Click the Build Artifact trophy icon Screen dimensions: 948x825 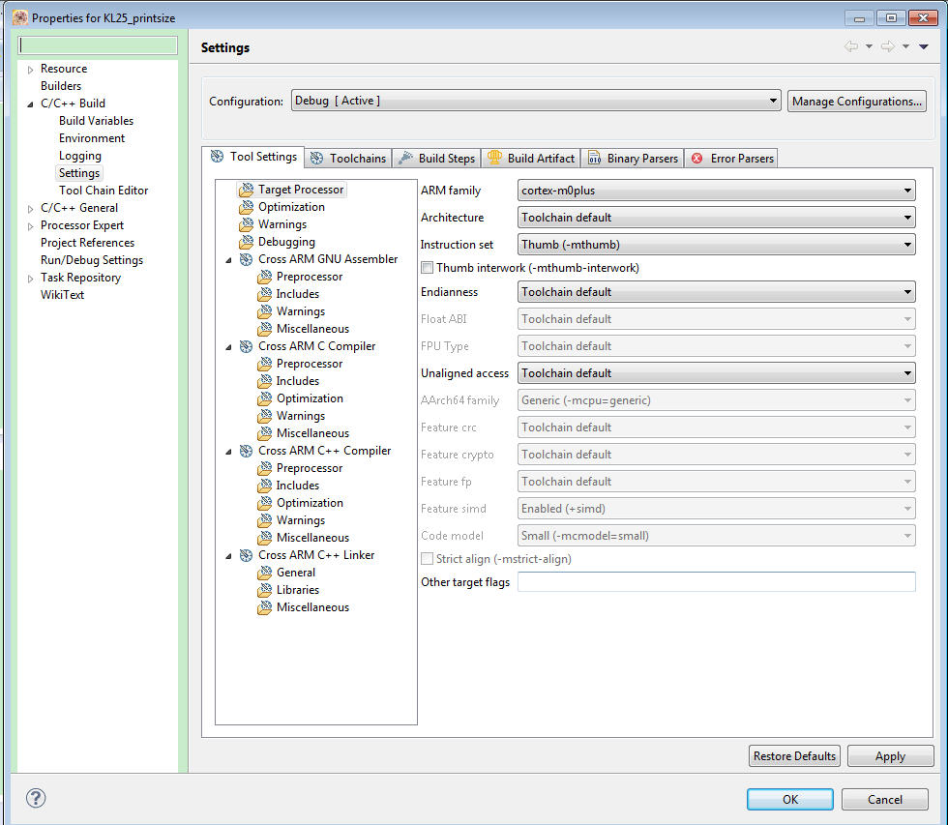[494, 157]
